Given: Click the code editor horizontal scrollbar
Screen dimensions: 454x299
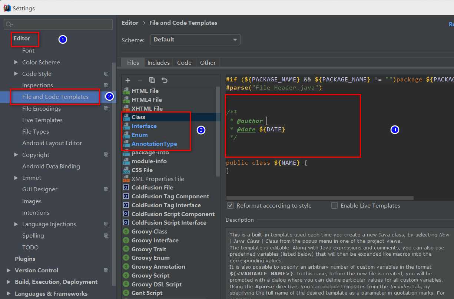Looking at the screenshot, I should coord(319,198).
